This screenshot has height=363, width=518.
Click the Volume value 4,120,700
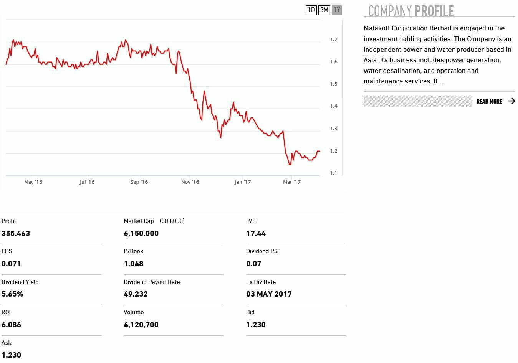click(x=141, y=325)
